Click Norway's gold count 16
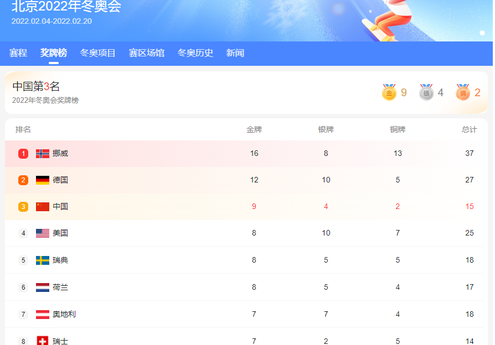 coord(254,153)
